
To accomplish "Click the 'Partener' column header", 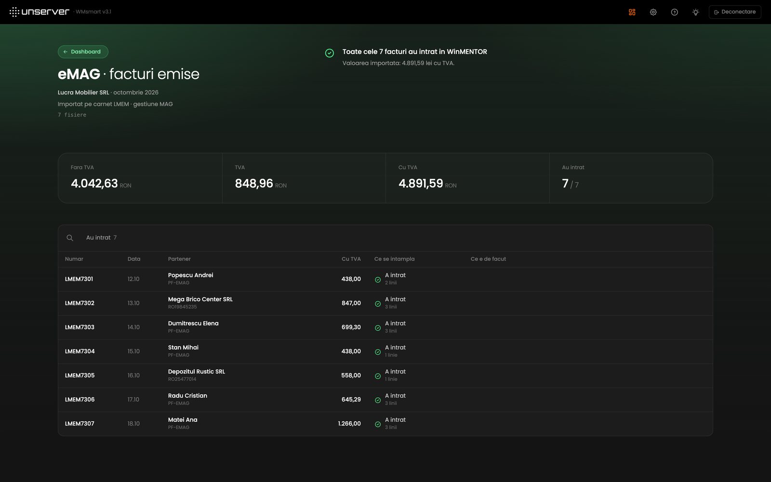I will pos(179,259).
